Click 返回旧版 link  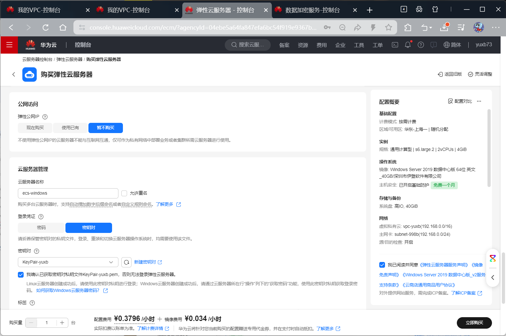pyautogui.click(x=450, y=74)
